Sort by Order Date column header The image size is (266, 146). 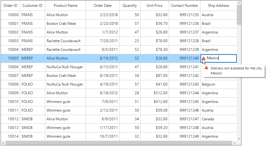coord(103,6)
